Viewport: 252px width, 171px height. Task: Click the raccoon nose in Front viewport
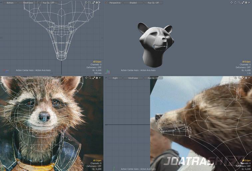pyautogui.click(x=44, y=116)
